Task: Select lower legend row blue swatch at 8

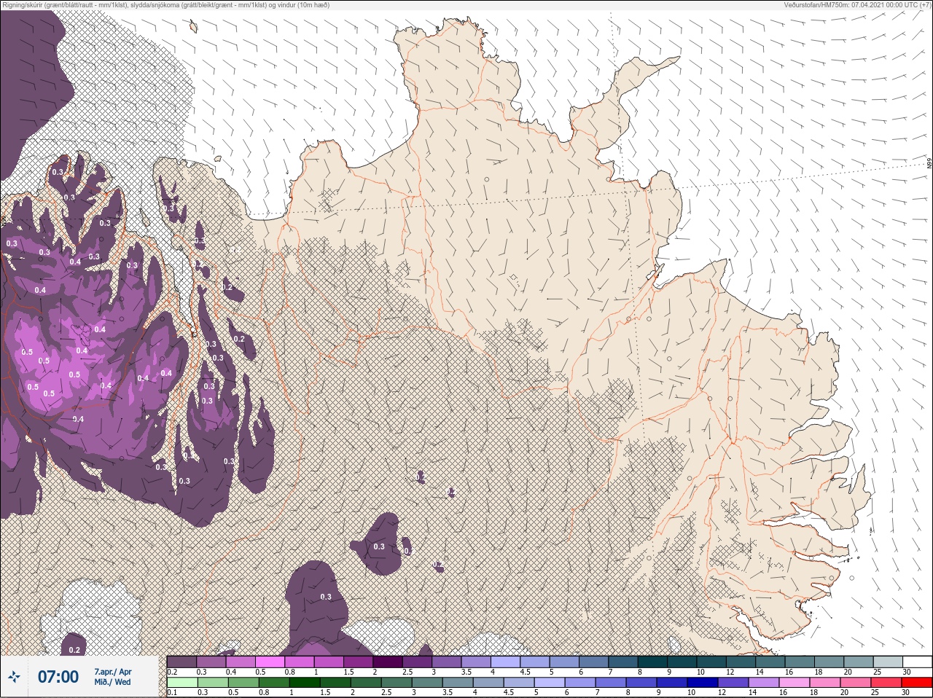Action: [641, 682]
